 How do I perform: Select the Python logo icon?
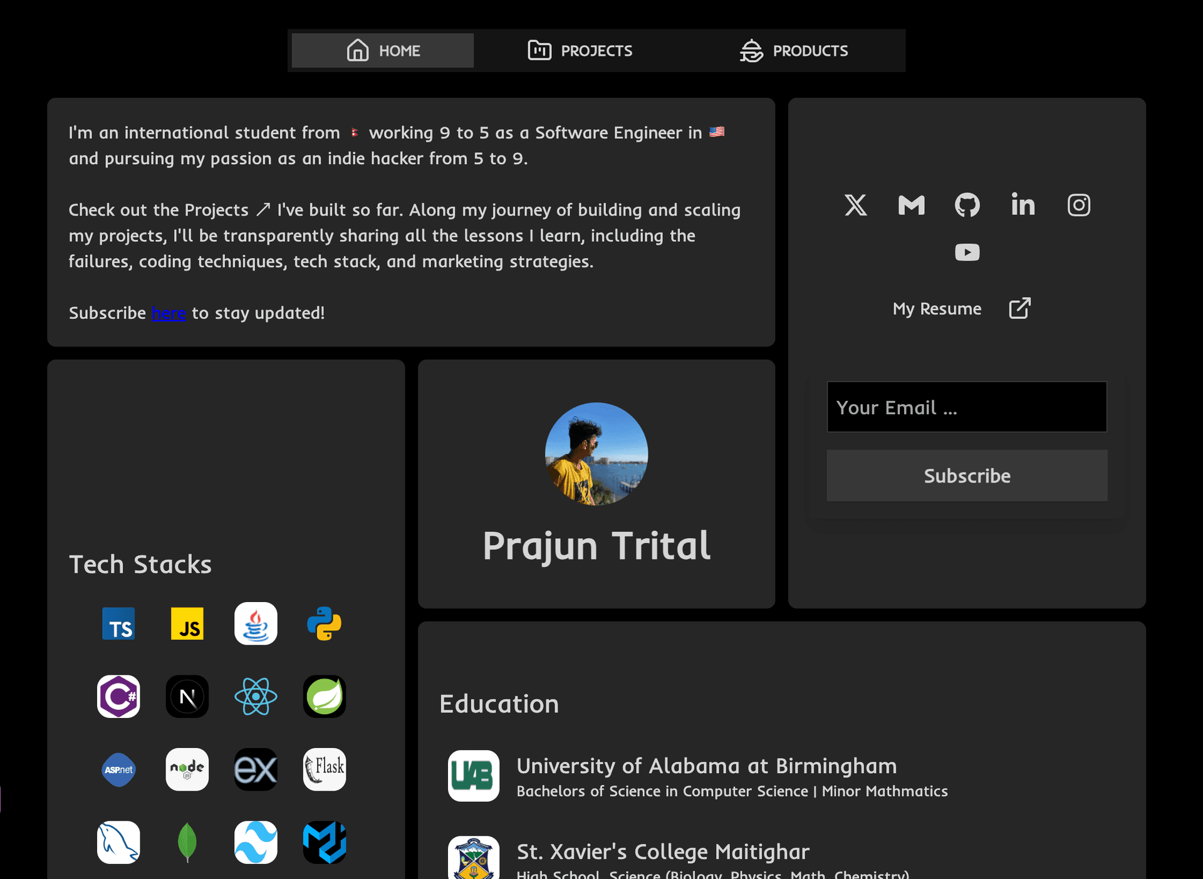[x=324, y=624]
